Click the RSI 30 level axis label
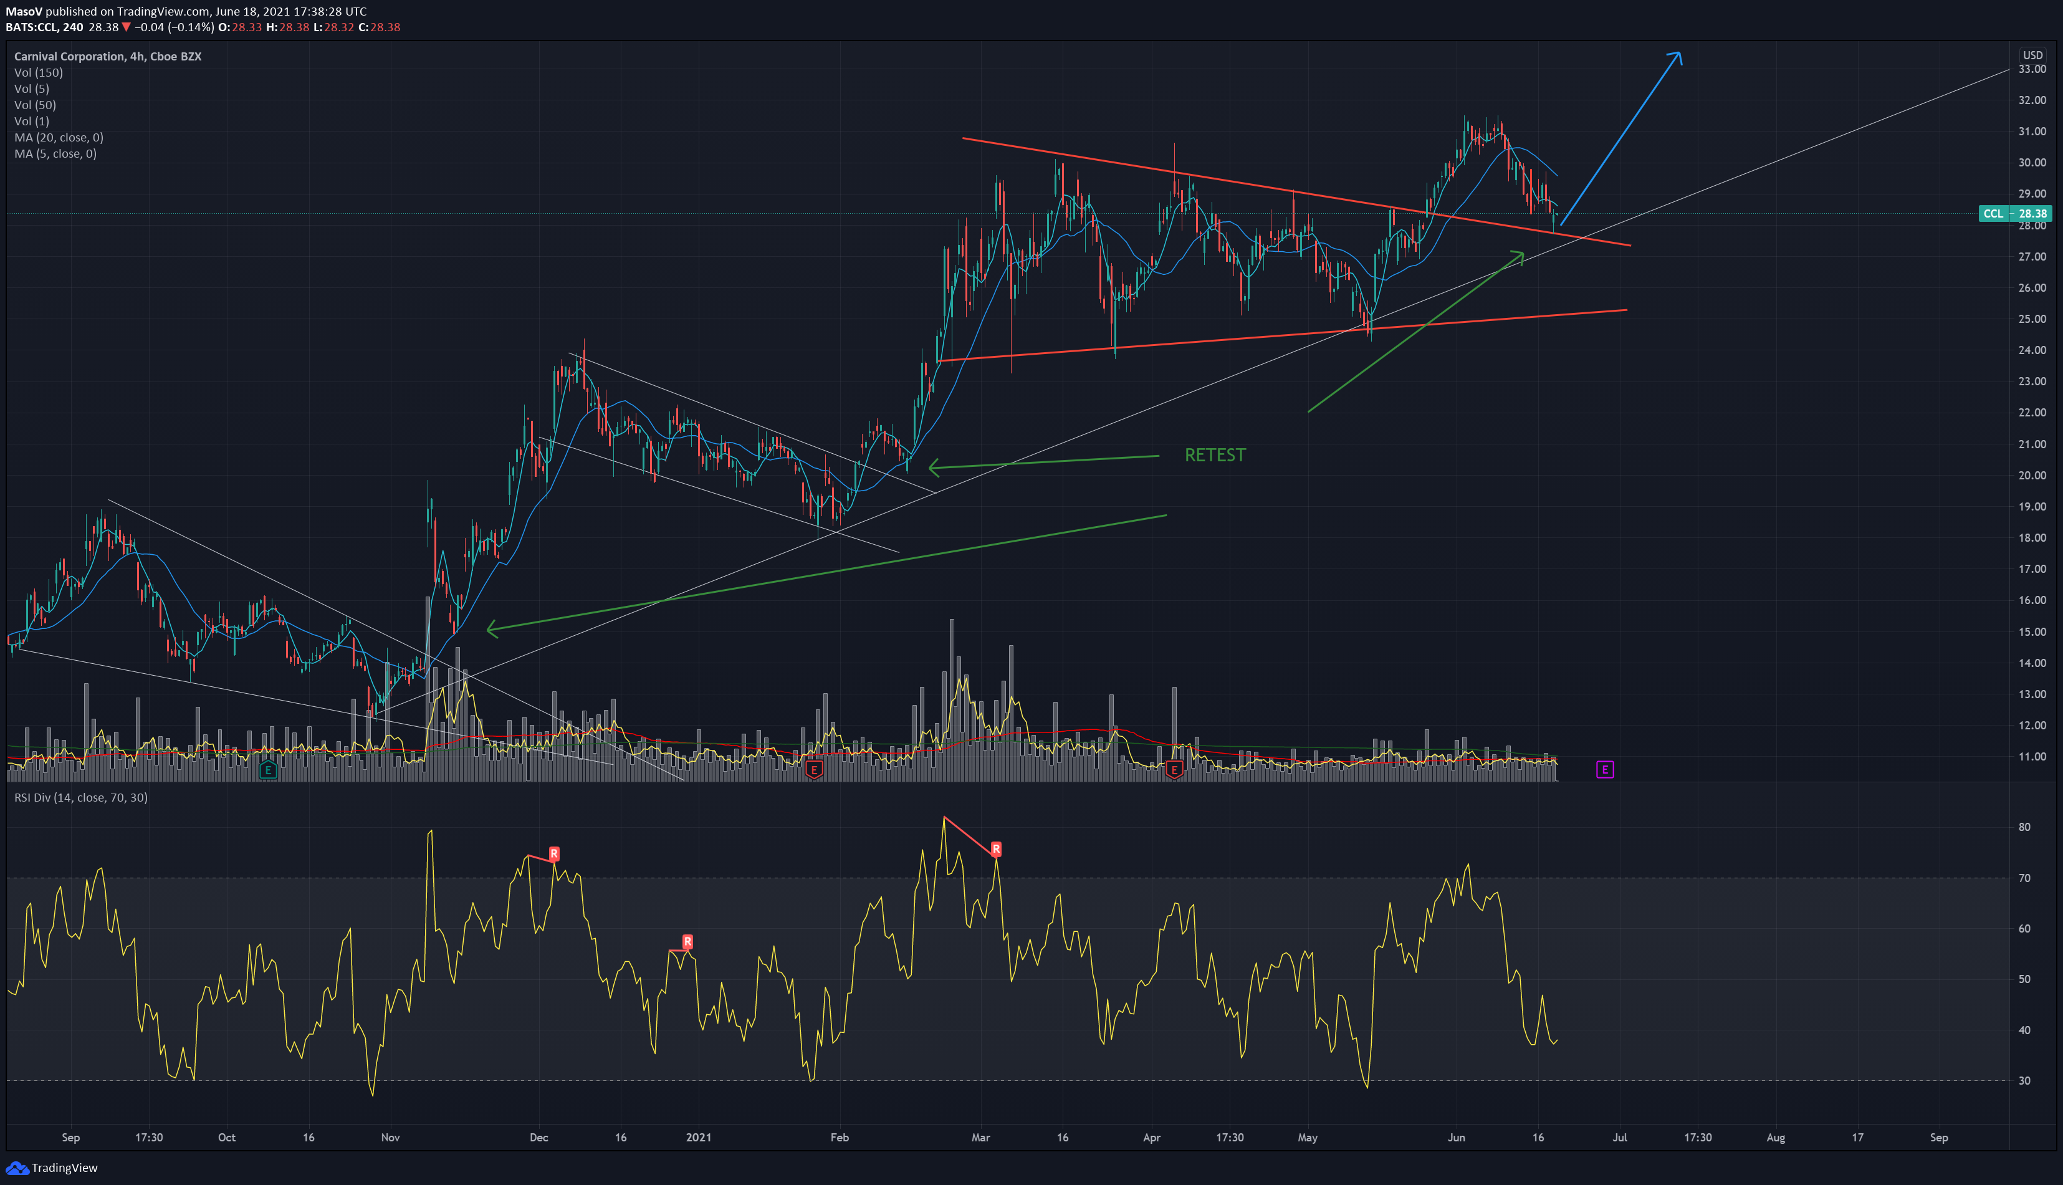The width and height of the screenshot is (2063, 1185). pyautogui.click(x=2024, y=1081)
